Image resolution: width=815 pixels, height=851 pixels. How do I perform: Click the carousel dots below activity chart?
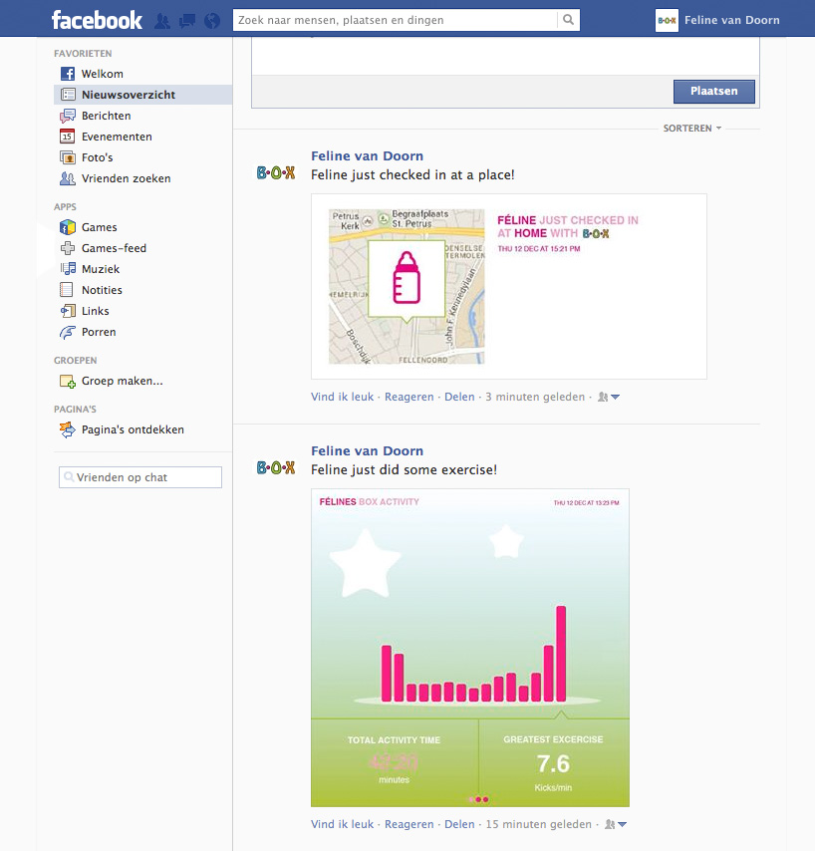[478, 799]
